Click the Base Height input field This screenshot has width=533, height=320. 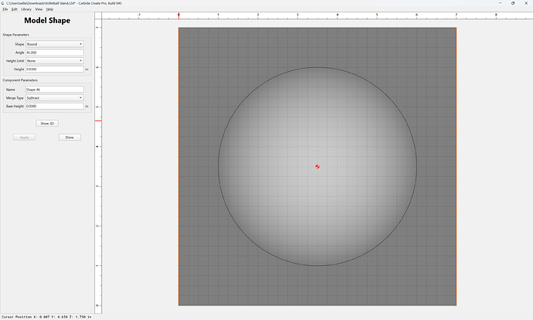(x=55, y=106)
